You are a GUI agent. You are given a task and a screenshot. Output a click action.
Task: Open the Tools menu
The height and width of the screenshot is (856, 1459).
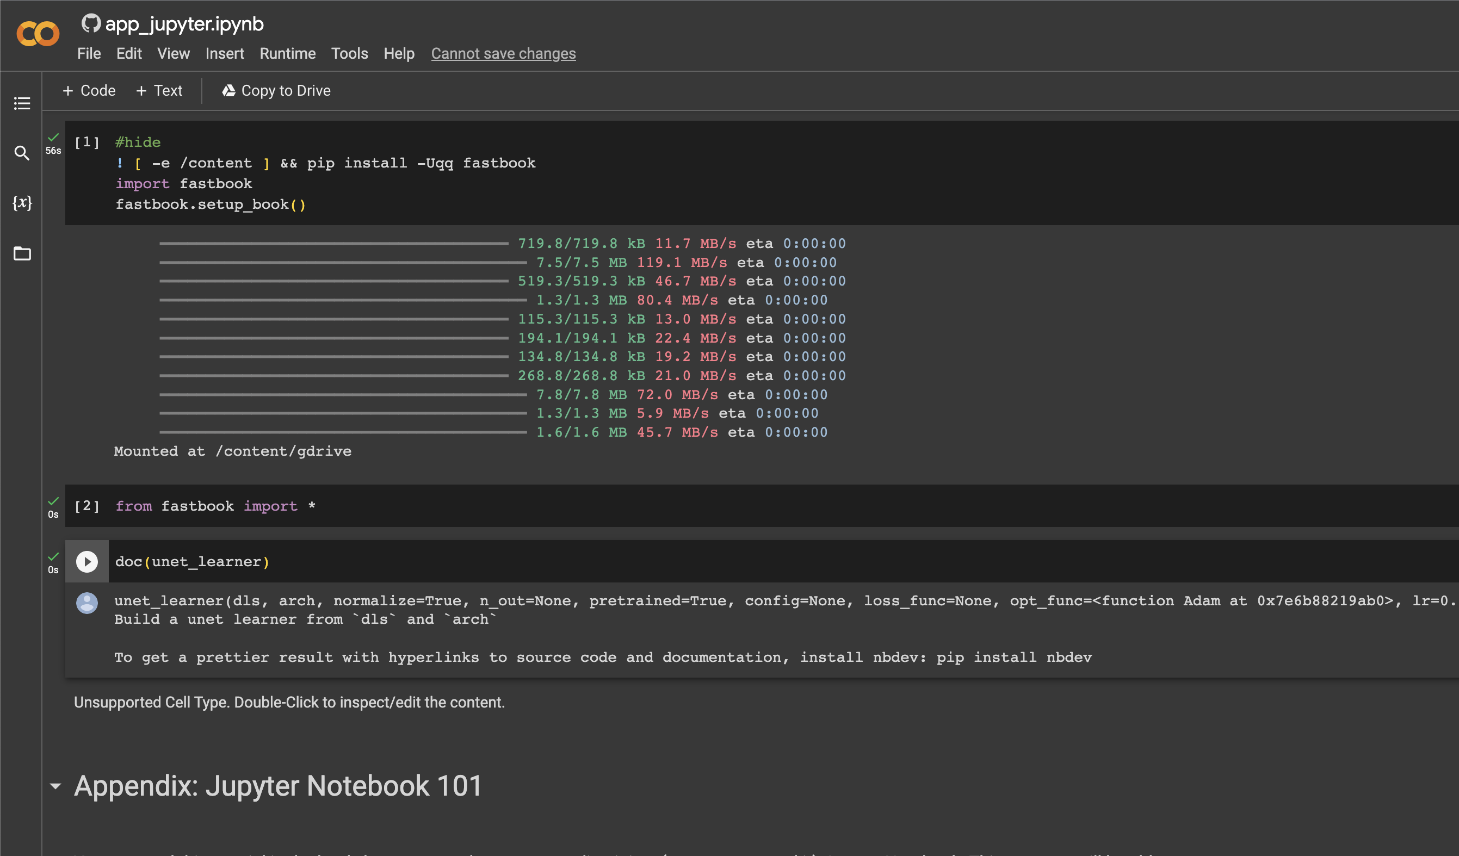coord(349,54)
